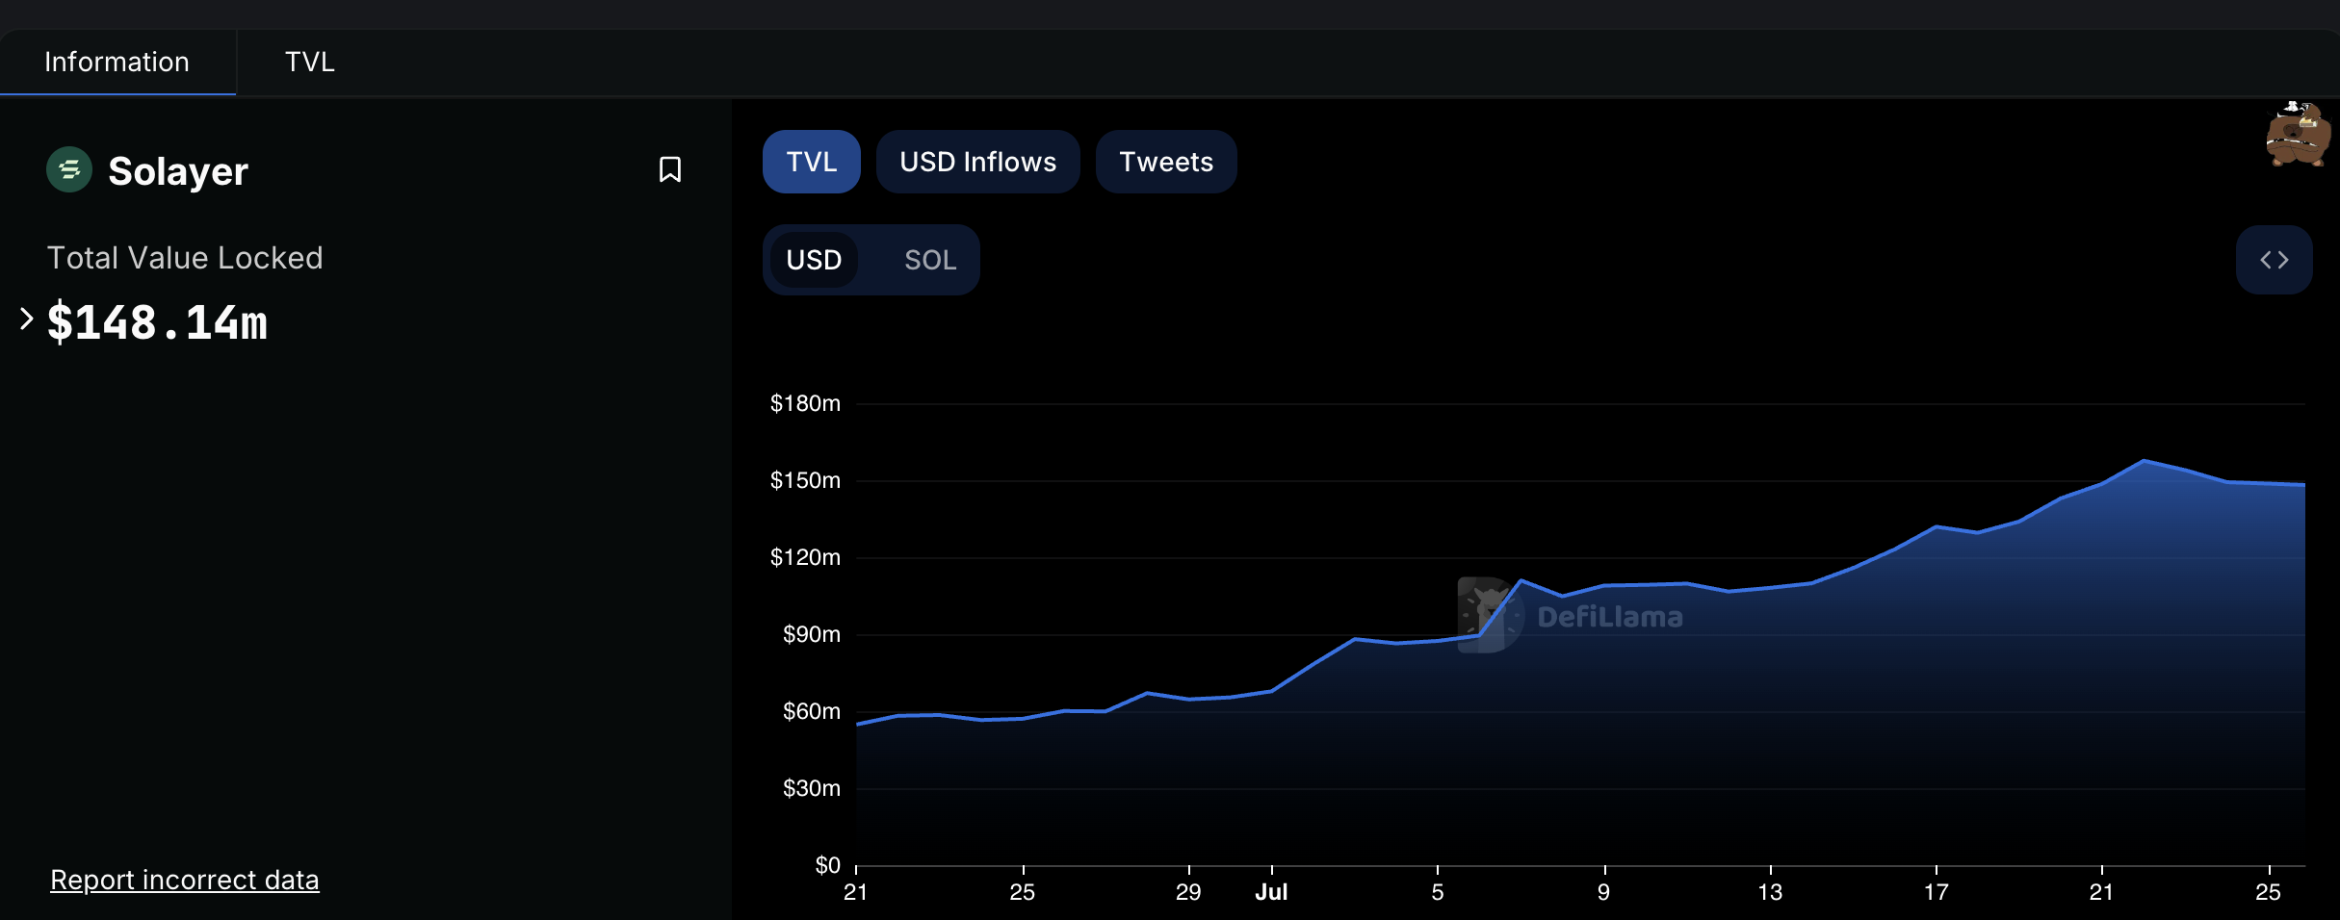Click the Solayer green logo icon
Screen dimensions: 2340x920
[x=69, y=170]
